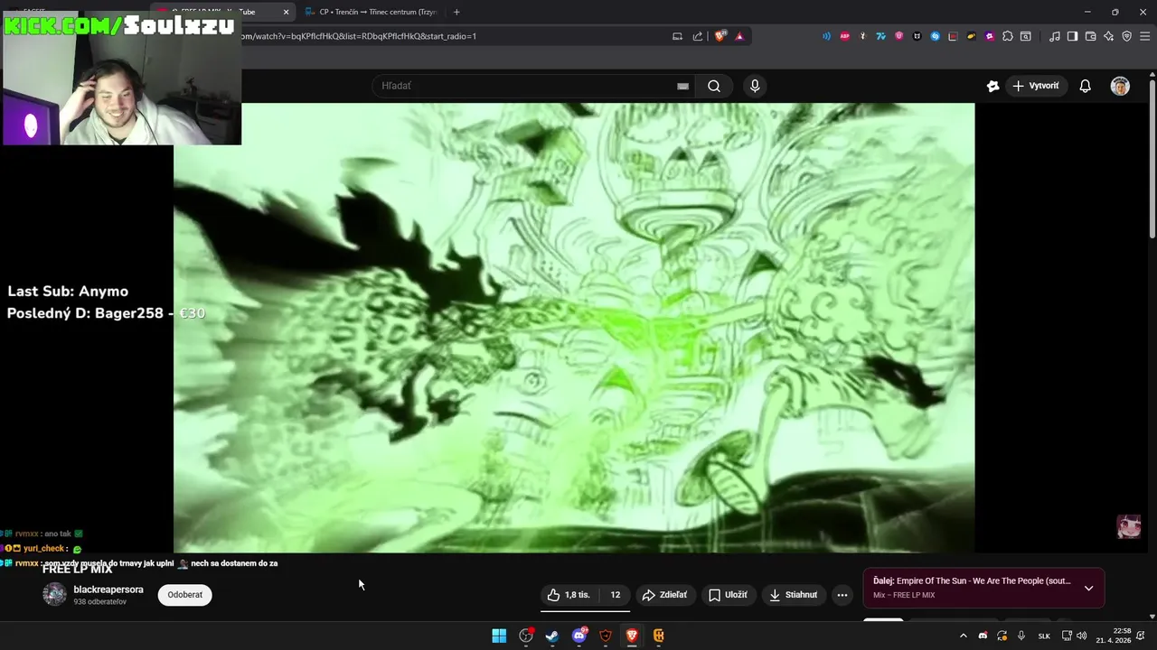Click the Brave Rewards triangle icon
Viewport: 1157px width, 650px height.
[x=739, y=36]
